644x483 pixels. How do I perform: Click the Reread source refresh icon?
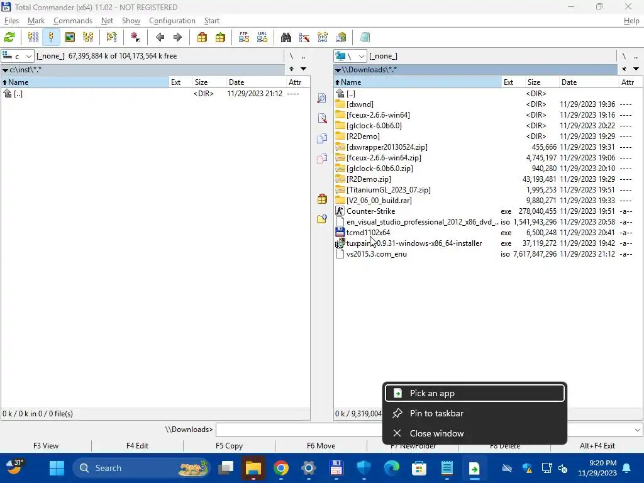(9, 37)
